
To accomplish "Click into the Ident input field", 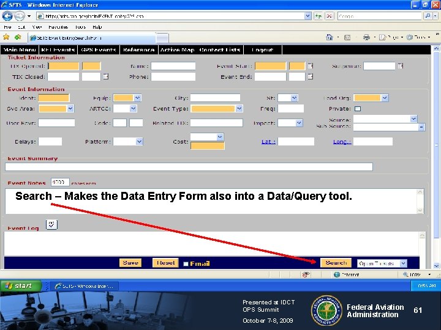I will point(54,98).
